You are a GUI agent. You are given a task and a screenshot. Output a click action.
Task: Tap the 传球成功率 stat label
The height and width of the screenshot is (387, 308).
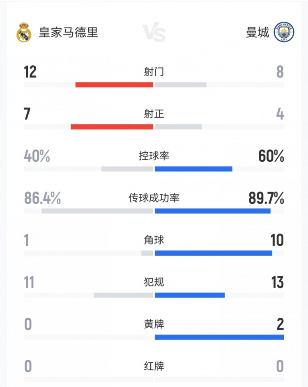coord(154,198)
